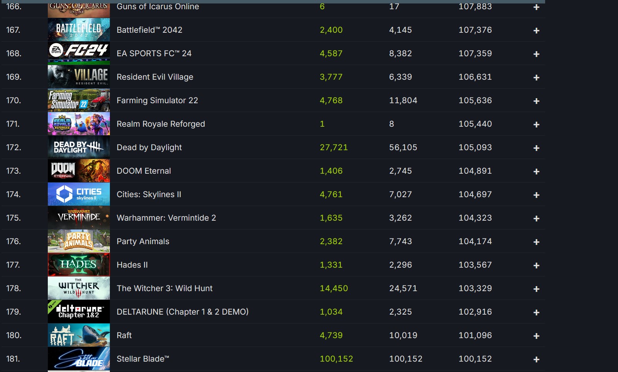Add Stellar Blade with its plus icon
Screen dimensions: 618x372
(x=536, y=359)
